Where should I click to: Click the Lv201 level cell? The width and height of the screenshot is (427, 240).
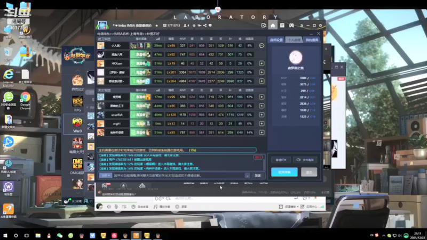tap(171, 73)
